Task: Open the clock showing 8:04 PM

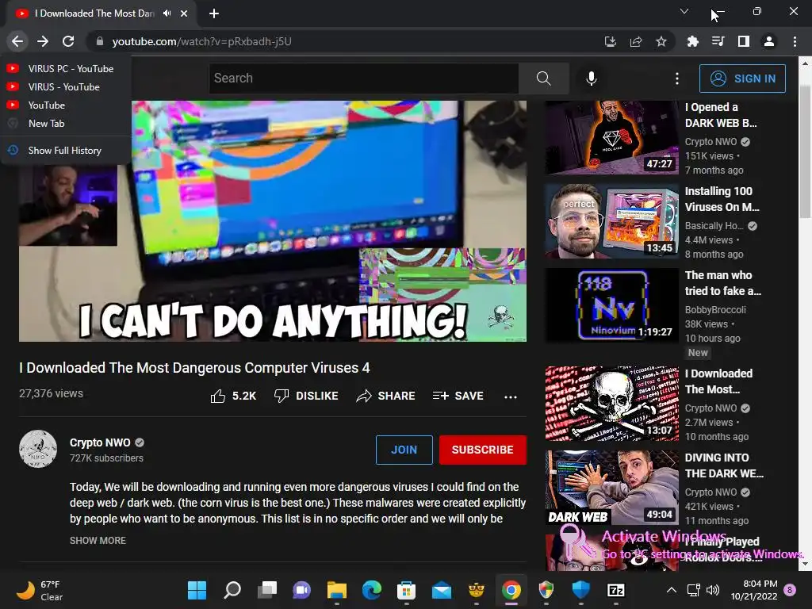Action: tap(753, 590)
